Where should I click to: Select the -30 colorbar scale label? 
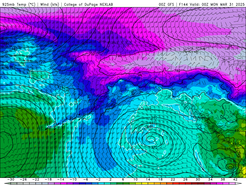pyautogui.click(x=11, y=179)
